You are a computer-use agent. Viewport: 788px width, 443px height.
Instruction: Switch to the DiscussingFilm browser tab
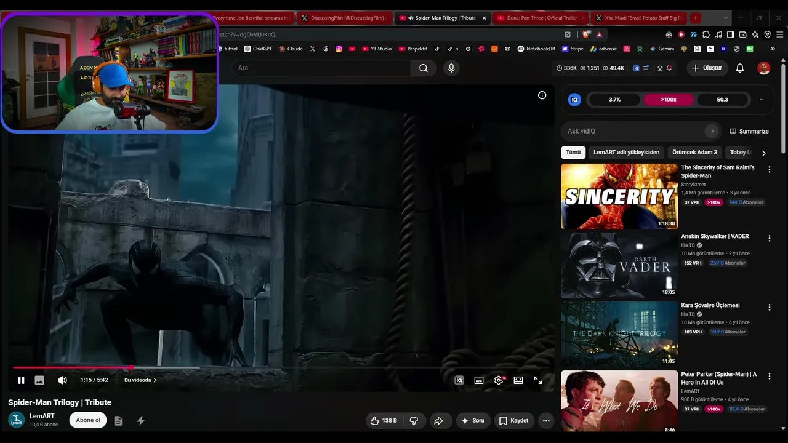(343, 18)
